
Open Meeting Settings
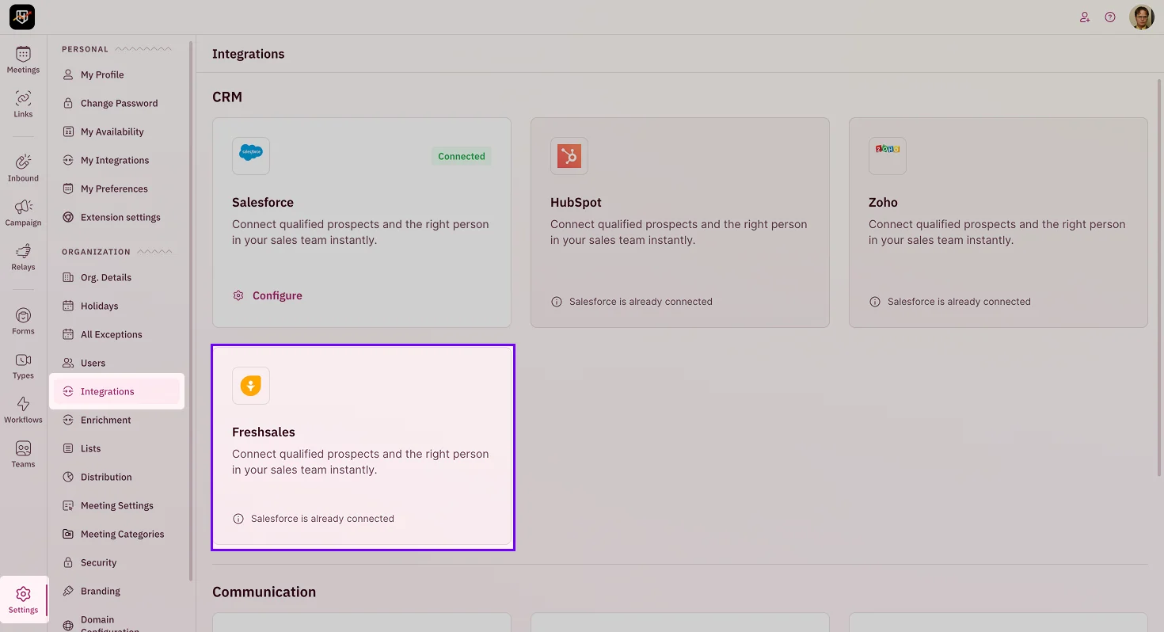116,505
